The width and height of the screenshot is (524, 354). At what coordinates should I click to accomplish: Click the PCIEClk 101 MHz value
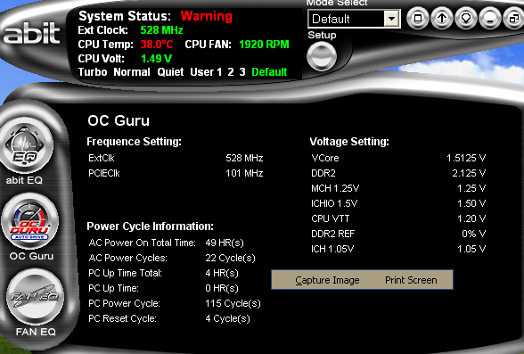(x=244, y=173)
